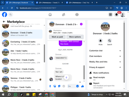Screen dimensions: 129x97
Task: Attach a photo using the image icon
Action: 55,86
